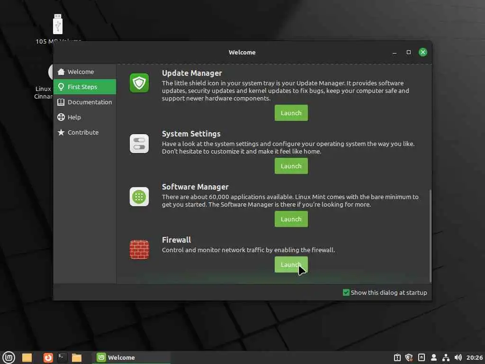
Task: Click the Firewall brick wall icon
Action: coord(139,249)
